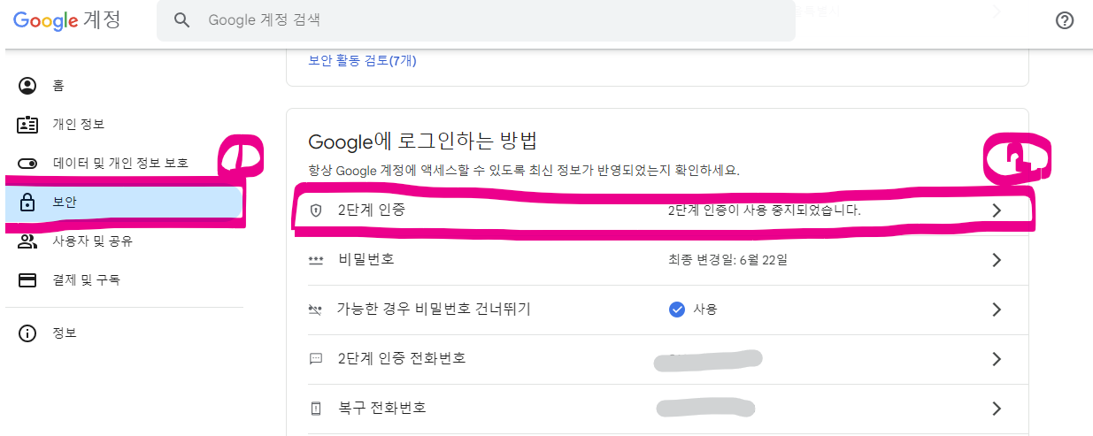Click the 결제 및 구독 card icon

(27, 279)
